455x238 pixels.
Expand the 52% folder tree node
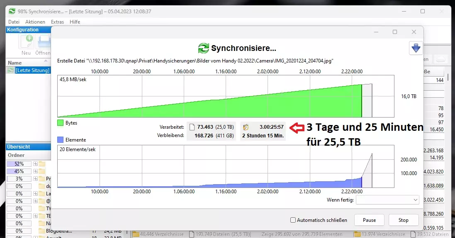tap(35, 164)
